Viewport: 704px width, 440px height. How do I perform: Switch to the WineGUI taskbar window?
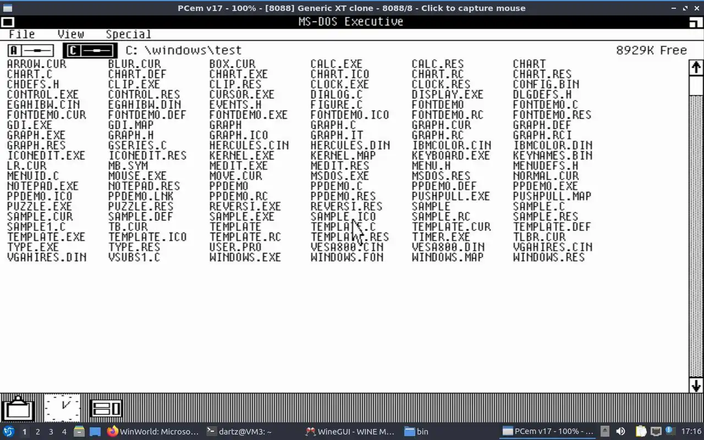(350, 432)
